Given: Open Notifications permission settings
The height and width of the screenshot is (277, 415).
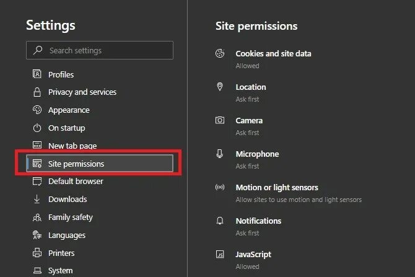Looking at the screenshot, I should (258, 221).
